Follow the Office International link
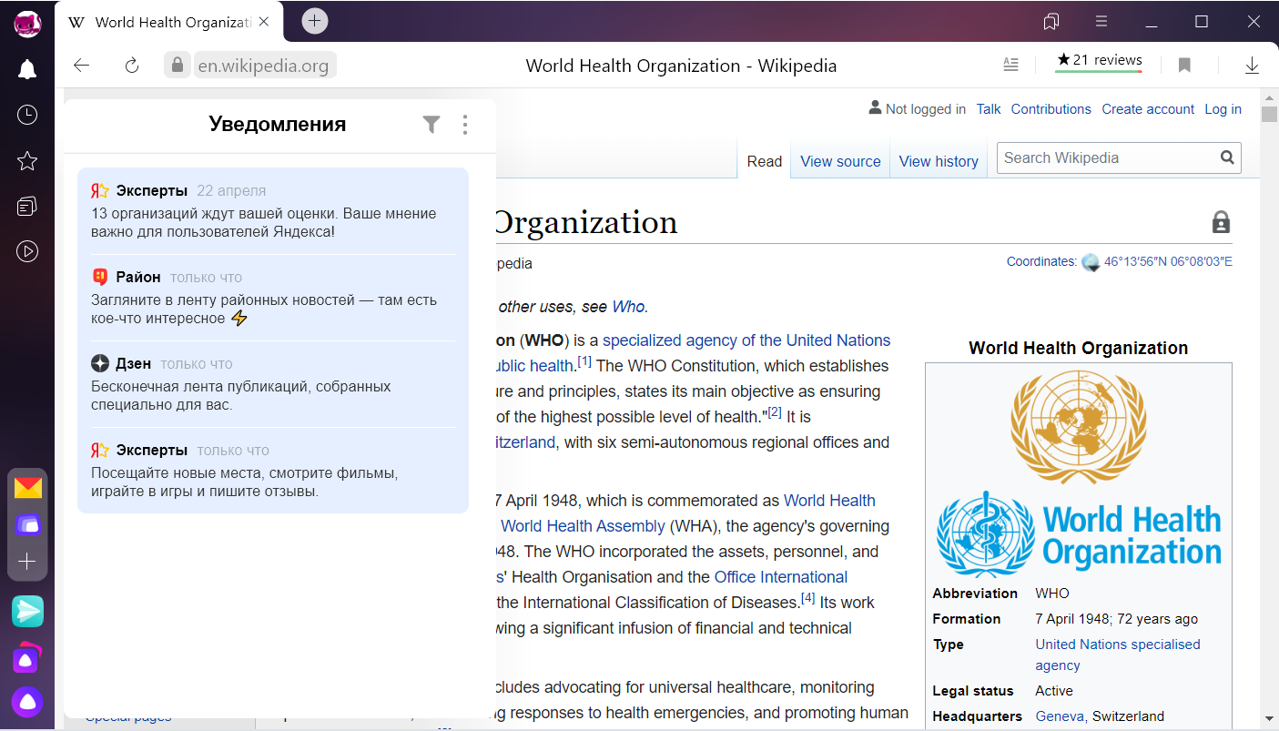1279x731 pixels. tap(781, 577)
